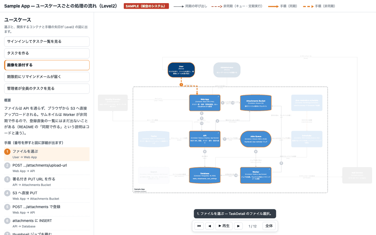Image resolution: width=376 pixels, height=235 pixels.
Task: Select the Database container node
Action: click(x=205, y=175)
